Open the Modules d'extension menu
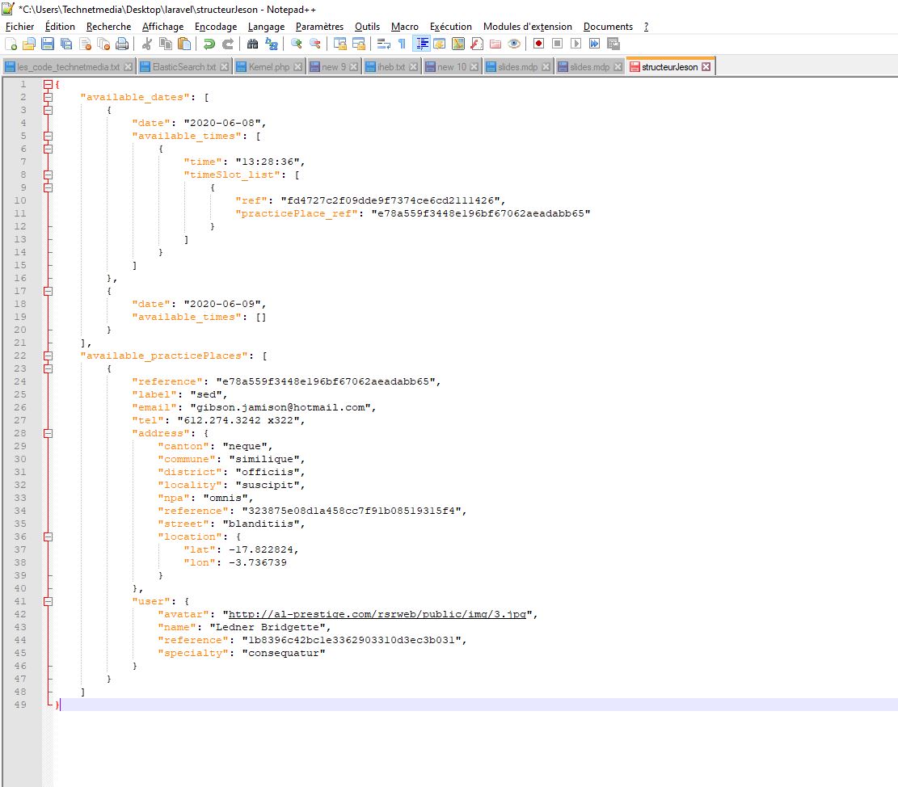 (527, 27)
